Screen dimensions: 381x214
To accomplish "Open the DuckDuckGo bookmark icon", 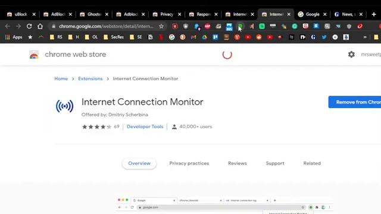I will coord(183,37).
